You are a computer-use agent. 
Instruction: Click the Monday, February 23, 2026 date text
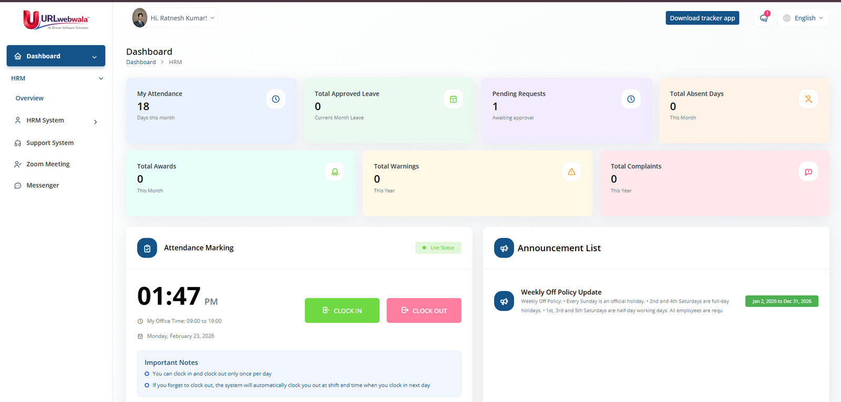point(180,336)
